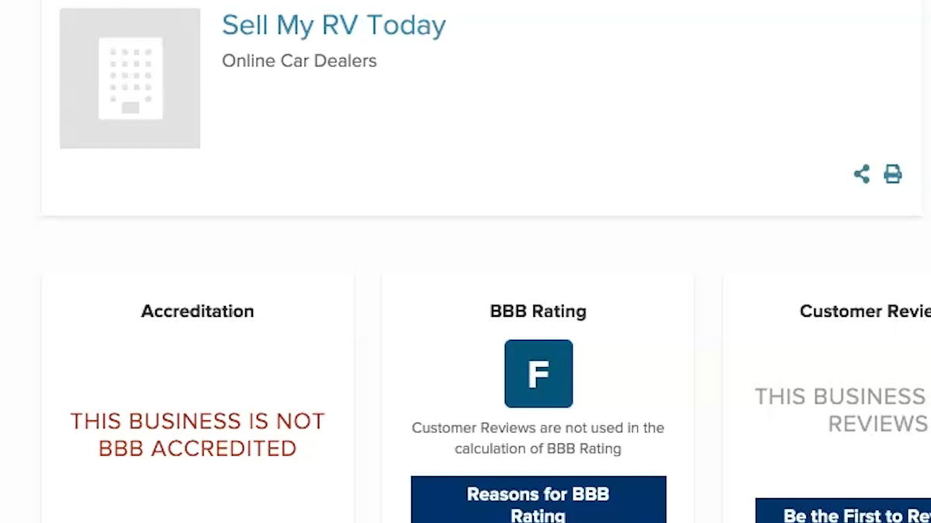Click the share icon

861,174
